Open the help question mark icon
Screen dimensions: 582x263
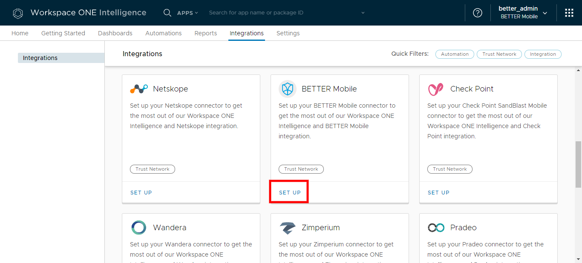[478, 13]
